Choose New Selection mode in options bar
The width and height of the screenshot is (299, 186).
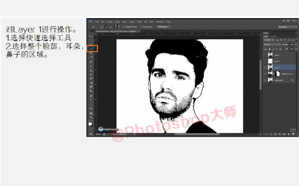pos(102,27)
